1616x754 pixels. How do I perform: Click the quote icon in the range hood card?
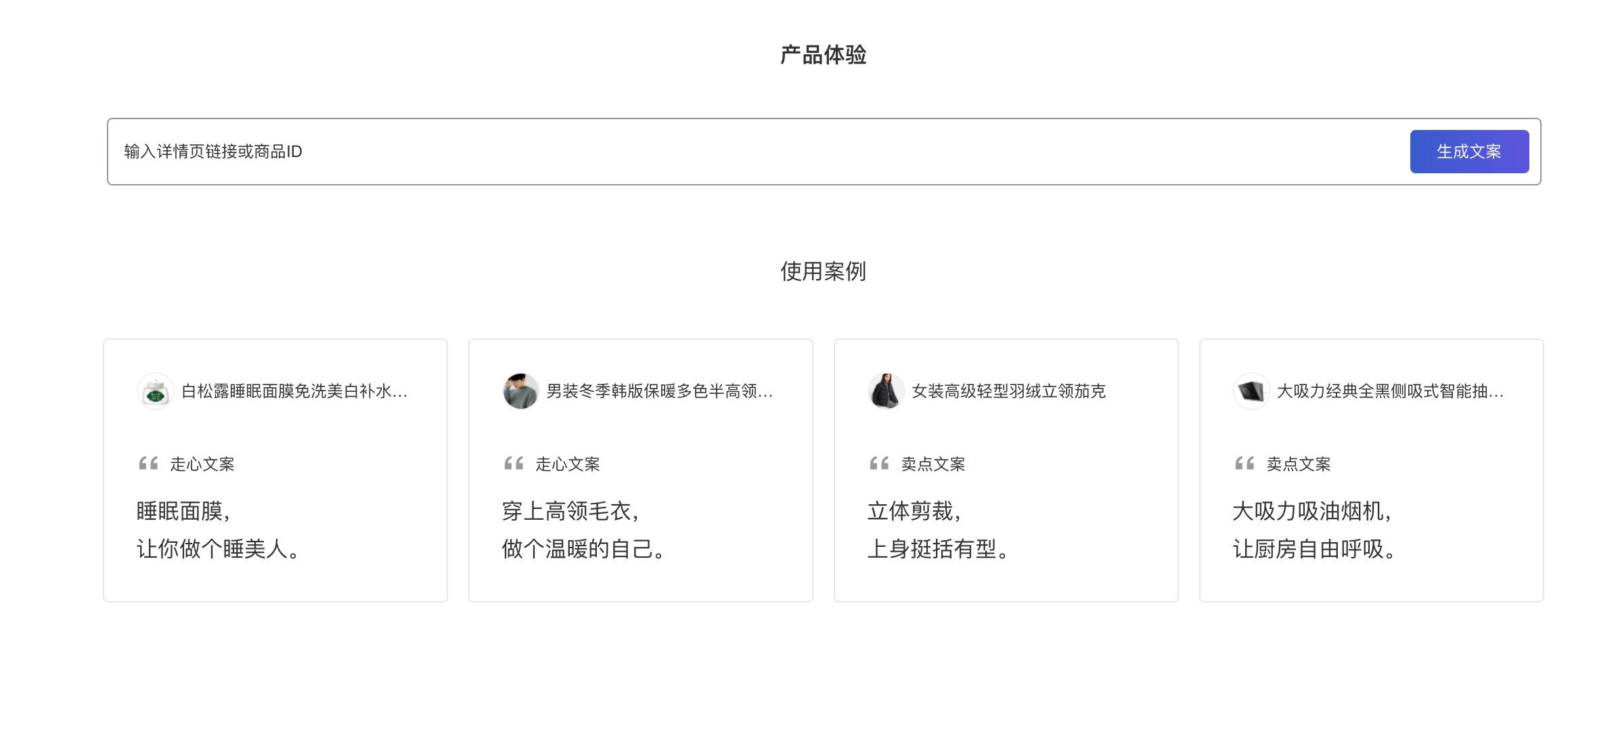point(1244,464)
